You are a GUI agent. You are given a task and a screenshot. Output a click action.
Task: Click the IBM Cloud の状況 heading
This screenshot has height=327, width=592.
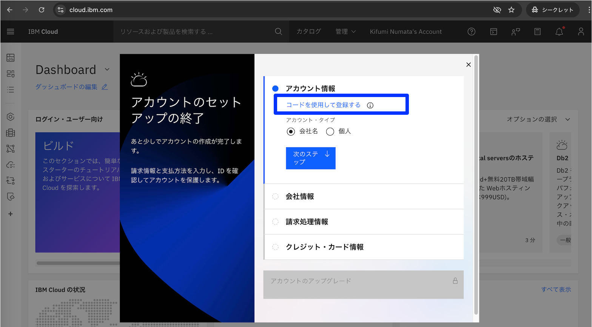click(60, 290)
